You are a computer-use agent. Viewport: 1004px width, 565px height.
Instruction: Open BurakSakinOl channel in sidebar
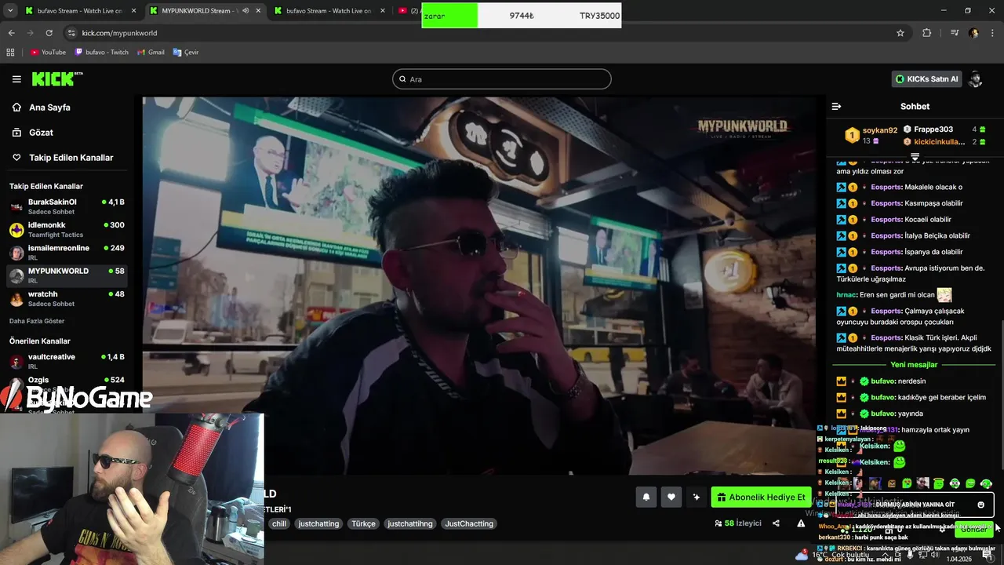(x=67, y=206)
